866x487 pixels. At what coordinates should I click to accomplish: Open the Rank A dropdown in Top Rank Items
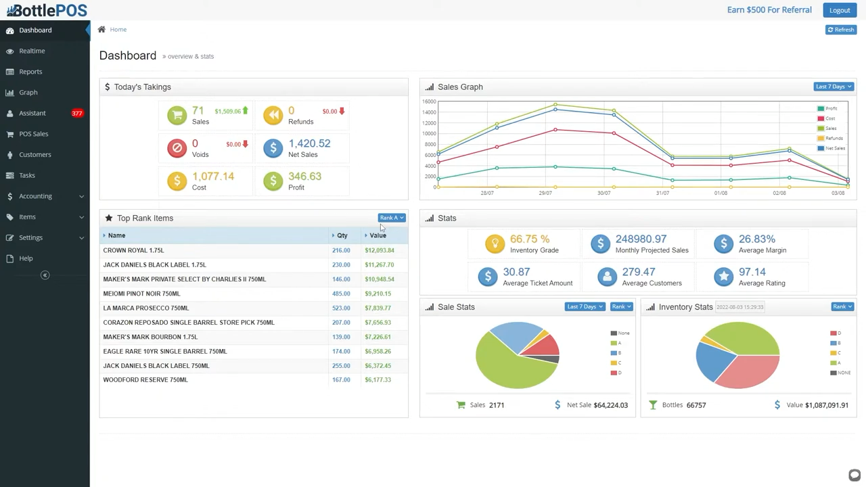(392, 218)
